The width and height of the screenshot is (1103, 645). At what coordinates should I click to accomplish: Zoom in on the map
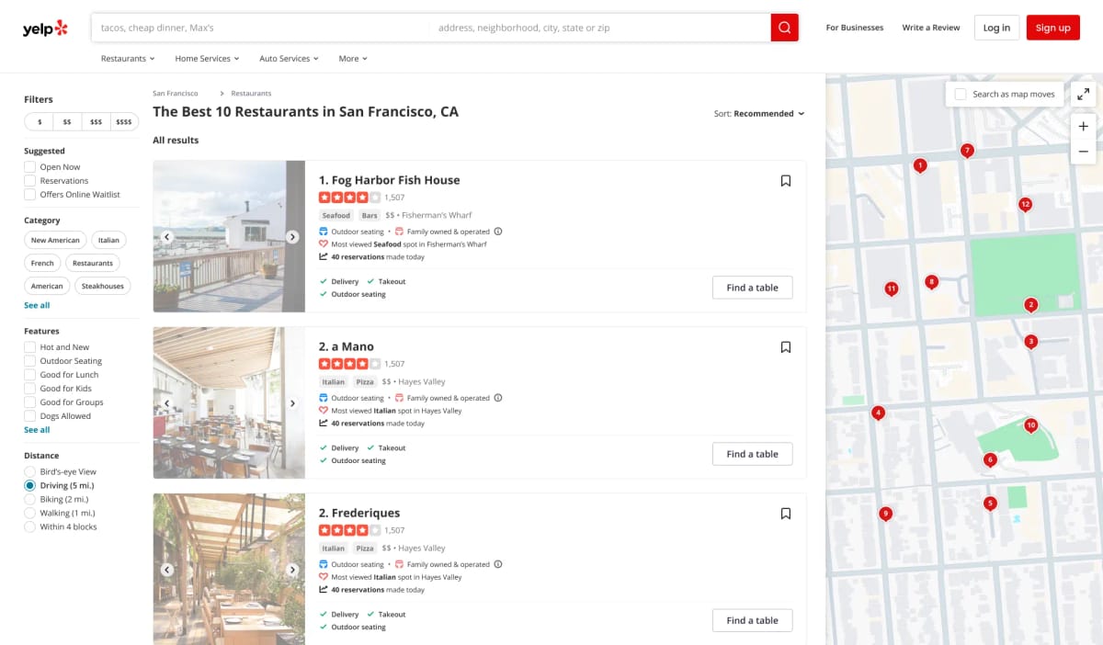coord(1083,127)
